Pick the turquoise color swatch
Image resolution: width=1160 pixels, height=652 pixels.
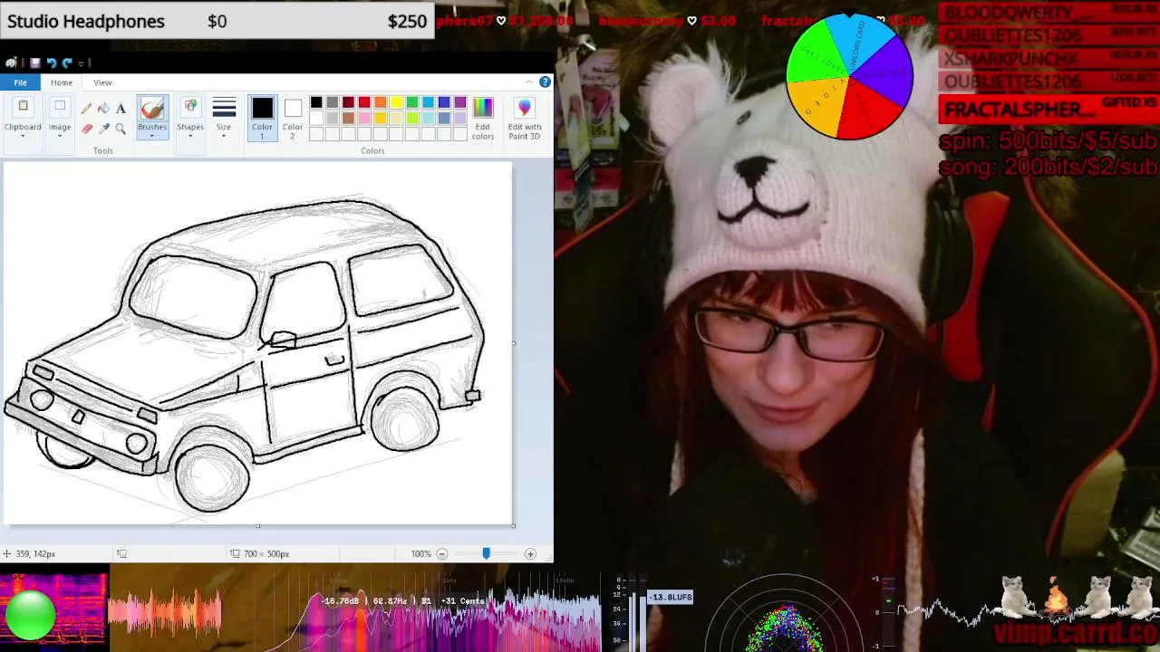[x=428, y=102]
